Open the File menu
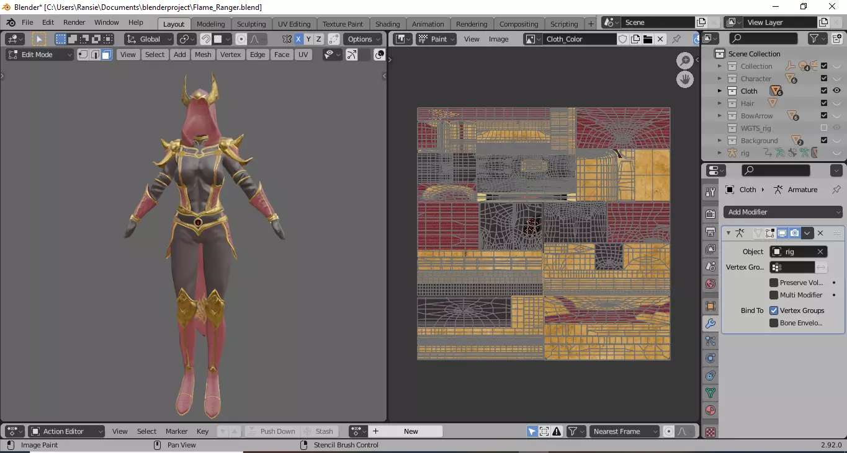 point(27,22)
